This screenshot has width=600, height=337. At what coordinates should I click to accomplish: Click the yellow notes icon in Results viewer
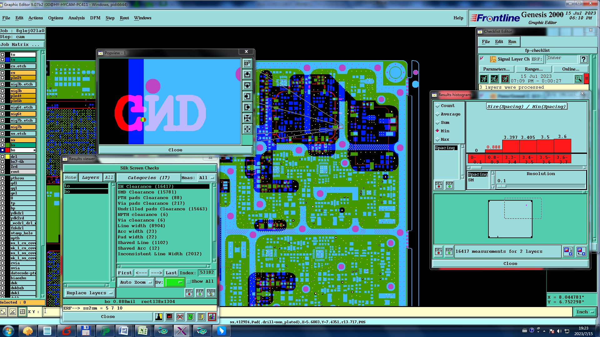tap(201, 317)
